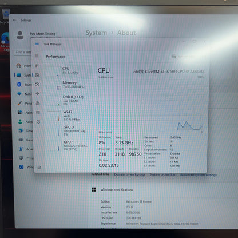Open Time & language in Settings
Image resolution: width=238 pixels, height=238 pixels.
click(x=26, y=131)
